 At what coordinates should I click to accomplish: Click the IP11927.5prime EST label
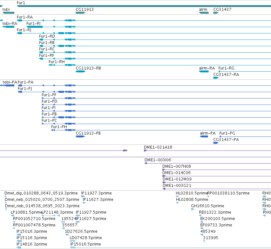(91, 212)
